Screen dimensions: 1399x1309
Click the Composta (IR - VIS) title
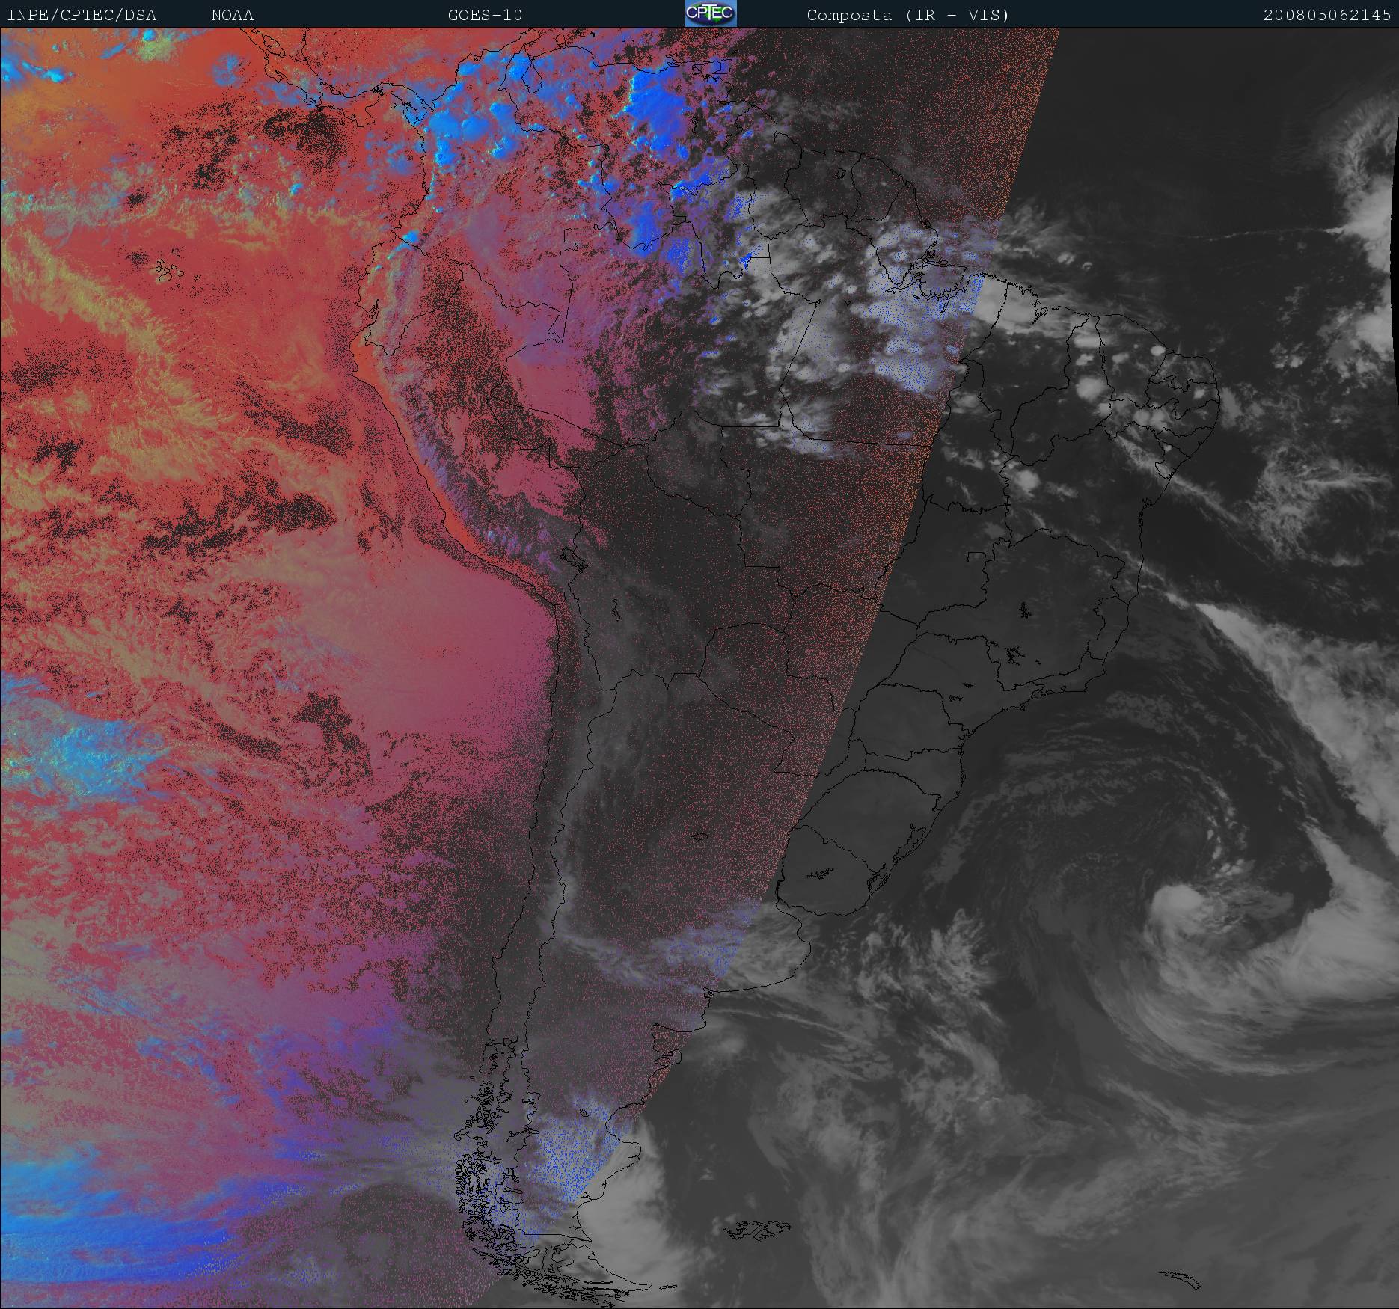[x=908, y=15]
